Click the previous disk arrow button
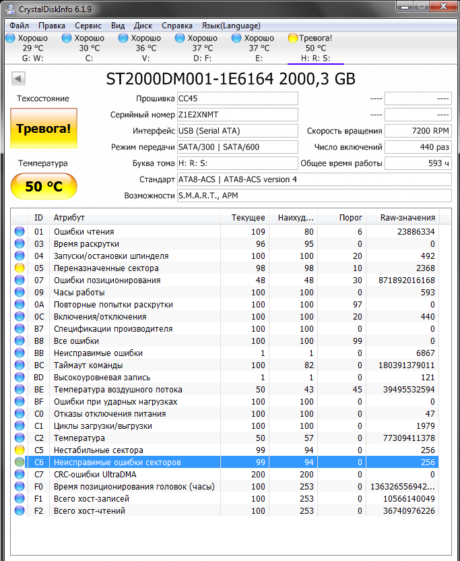The height and width of the screenshot is (561, 460). pyautogui.click(x=18, y=79)
